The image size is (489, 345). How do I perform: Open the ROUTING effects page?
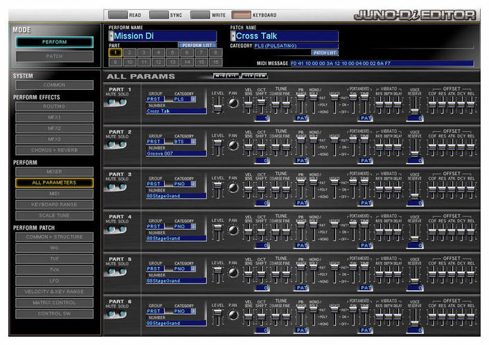coord(54,106)
